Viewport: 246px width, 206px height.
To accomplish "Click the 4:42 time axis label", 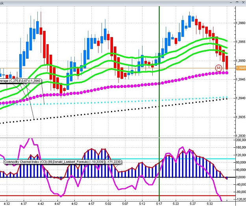I will (41, 204).
